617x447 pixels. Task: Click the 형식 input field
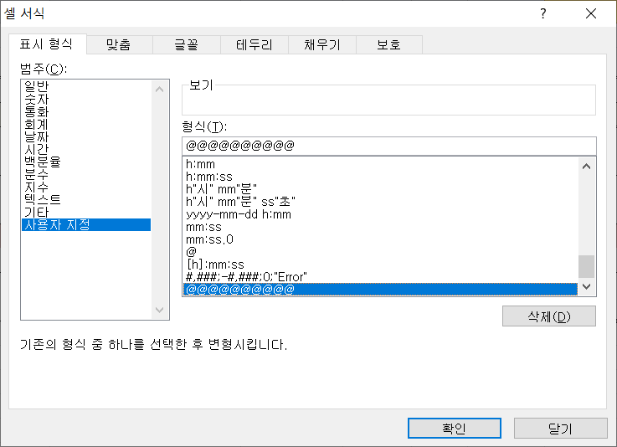[388, 146]
